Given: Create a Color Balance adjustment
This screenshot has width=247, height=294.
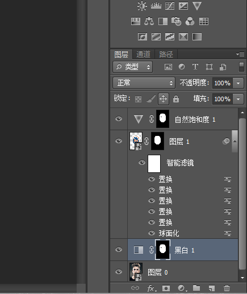Looking at the screenshot, I should point(149,21).
